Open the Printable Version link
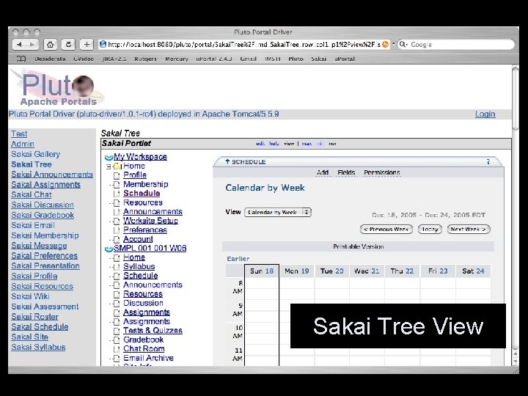The height and width of the screenshot is (396, 528). click(359, 246)
